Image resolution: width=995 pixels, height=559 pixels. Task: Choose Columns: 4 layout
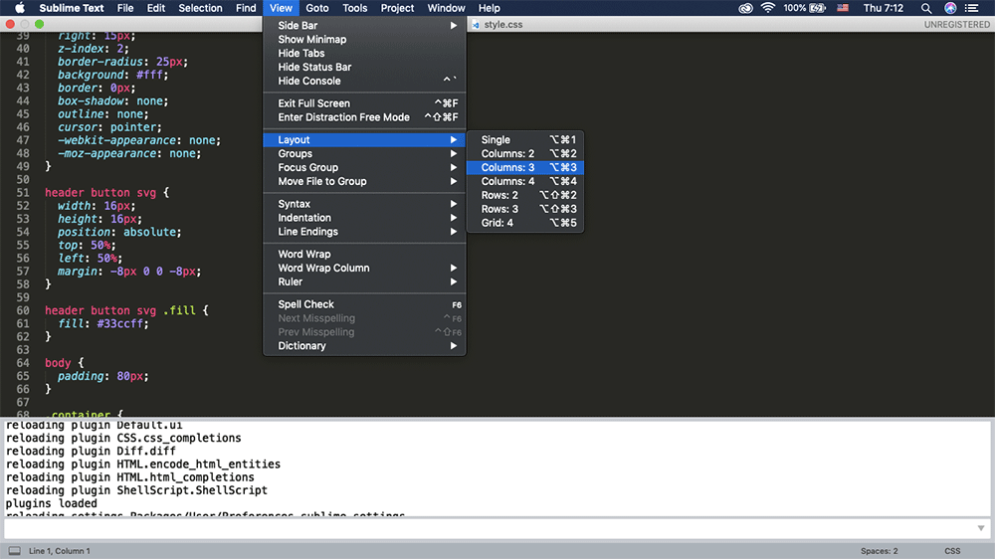pos(524,181)
